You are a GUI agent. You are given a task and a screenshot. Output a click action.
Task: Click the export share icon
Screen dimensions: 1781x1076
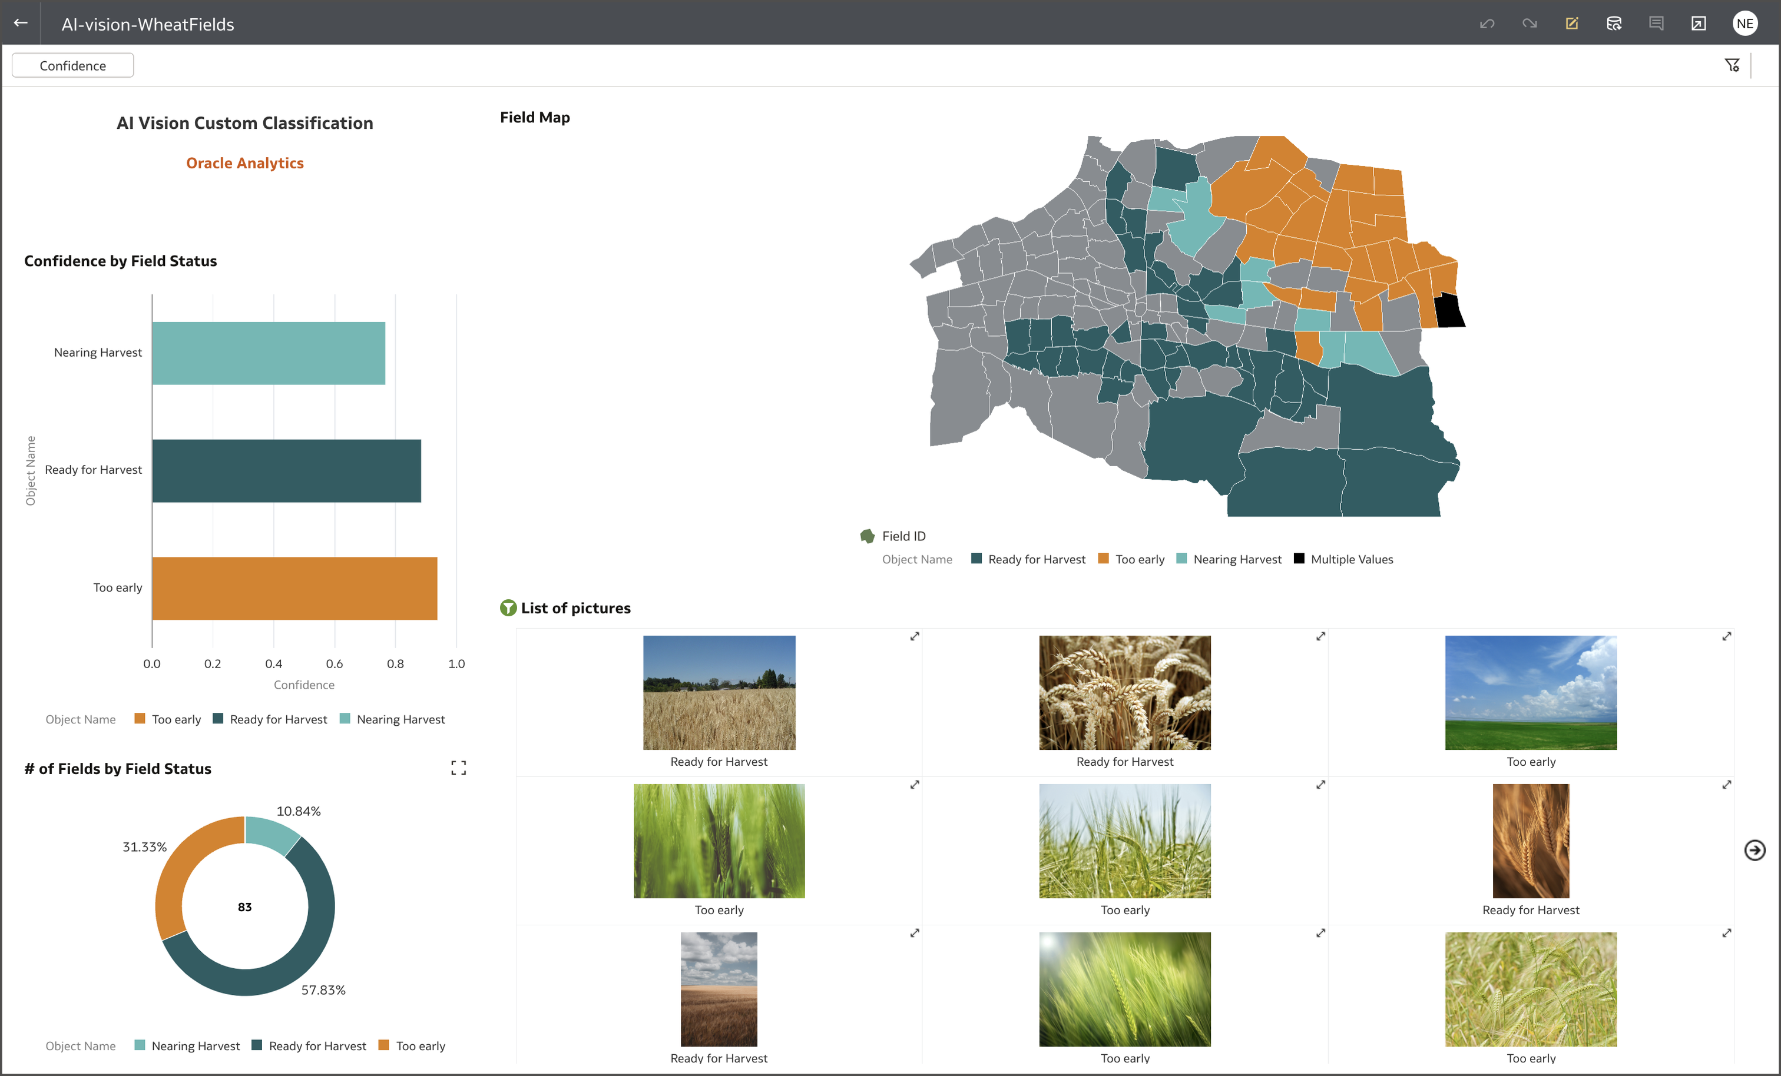(x=1698, y=24)
